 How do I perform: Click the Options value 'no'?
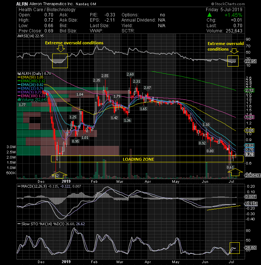click(163, 15)
